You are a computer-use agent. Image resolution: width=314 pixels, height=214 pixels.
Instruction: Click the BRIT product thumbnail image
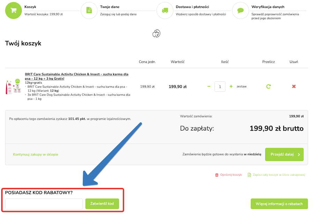[x=13, y=86]
